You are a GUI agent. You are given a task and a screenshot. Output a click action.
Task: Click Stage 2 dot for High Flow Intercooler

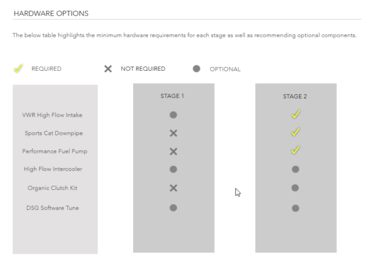point(295,169)
